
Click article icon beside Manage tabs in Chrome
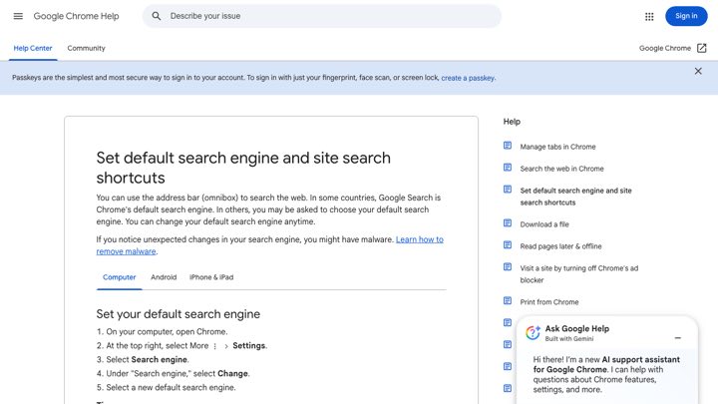click(x=508, y=146)
